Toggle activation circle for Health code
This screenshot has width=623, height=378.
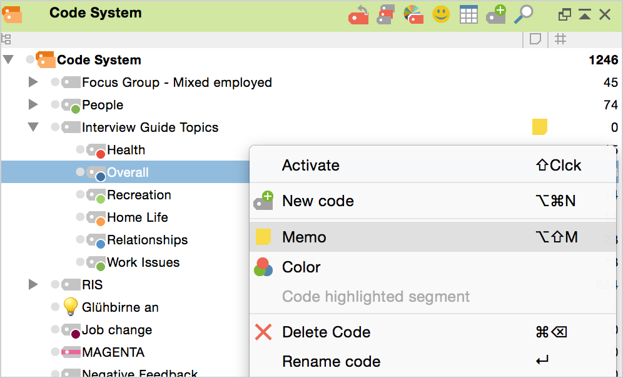(x=80, y=150)
